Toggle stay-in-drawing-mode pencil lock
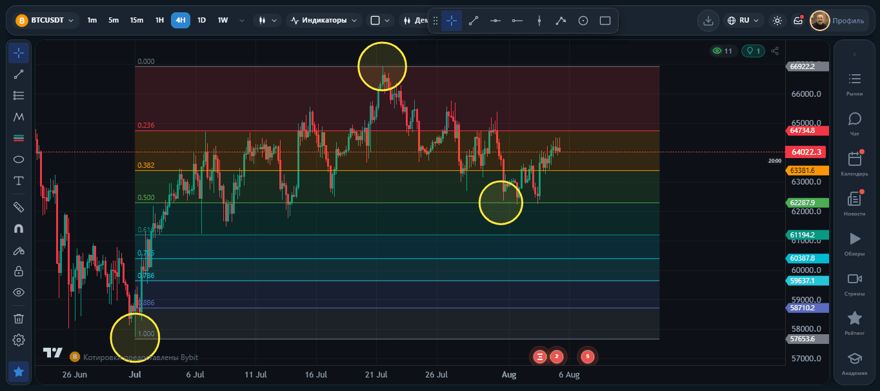880x391 pixels. coord(19,250)
